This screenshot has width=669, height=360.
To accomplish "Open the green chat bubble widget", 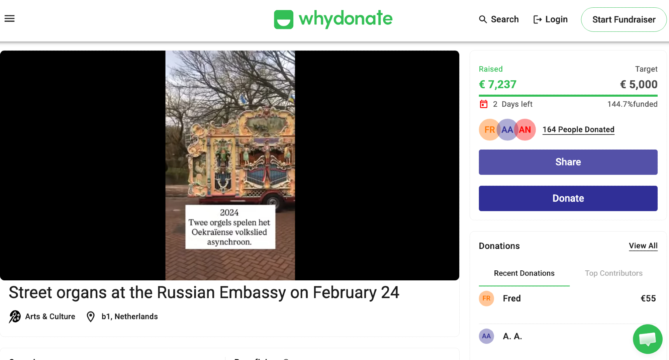I will coord(648,339).
